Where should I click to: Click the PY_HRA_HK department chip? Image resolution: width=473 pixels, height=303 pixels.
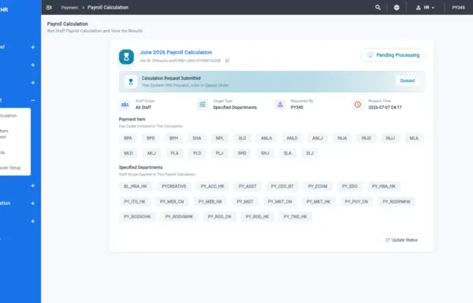384,186
